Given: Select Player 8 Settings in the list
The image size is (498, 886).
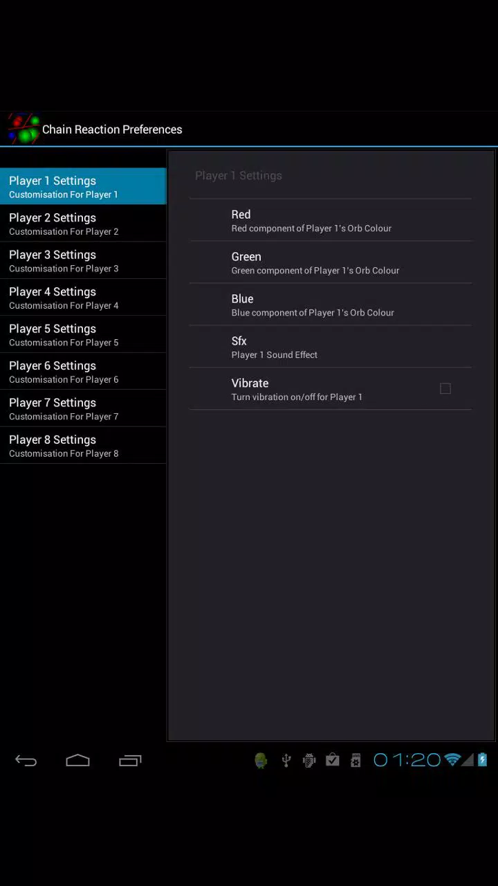Looking at the screenshot, I should 83,445.
